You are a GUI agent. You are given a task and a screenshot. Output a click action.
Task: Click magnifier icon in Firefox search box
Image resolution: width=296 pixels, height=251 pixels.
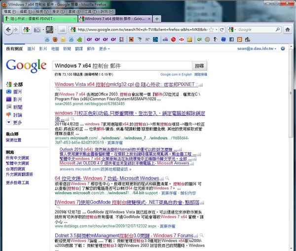coord(277,30)
